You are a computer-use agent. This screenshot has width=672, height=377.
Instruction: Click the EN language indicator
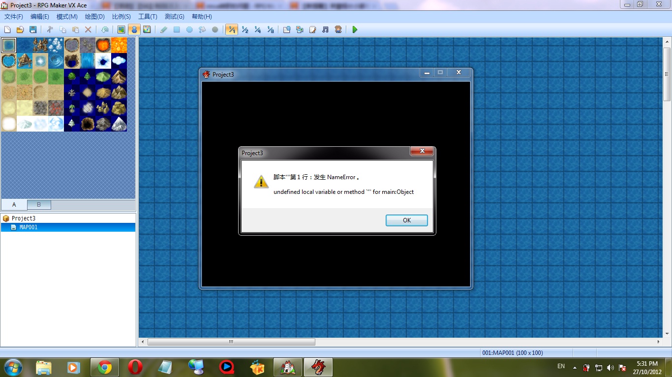pyautogui.click(x=561, y=366)
